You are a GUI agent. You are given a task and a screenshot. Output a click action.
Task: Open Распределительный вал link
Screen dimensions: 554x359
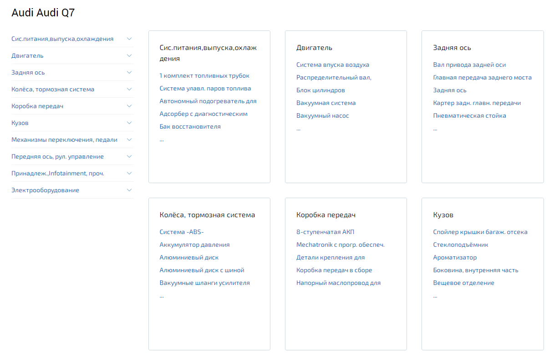334,78
